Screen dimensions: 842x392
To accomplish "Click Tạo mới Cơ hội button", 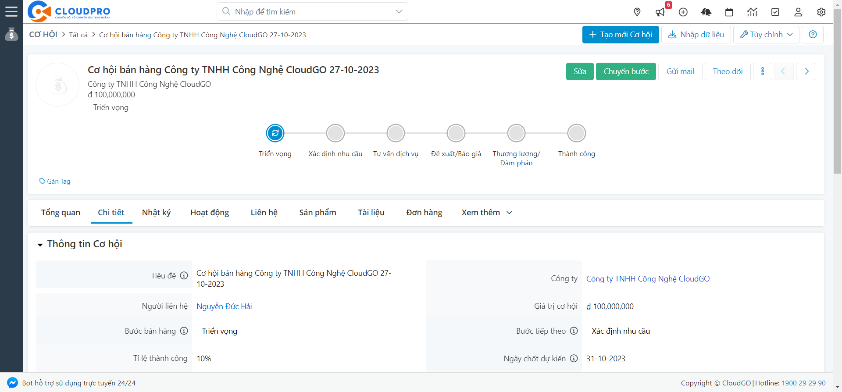I will coord(621,35).
